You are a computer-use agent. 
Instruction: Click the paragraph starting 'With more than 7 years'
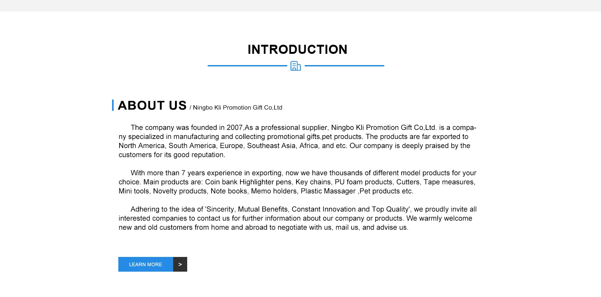(x=297, y=182)
